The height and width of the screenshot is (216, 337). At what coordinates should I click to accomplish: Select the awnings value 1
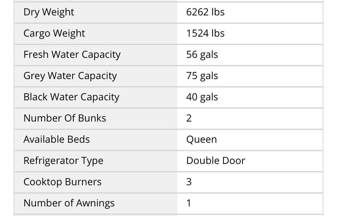(189, 203)
